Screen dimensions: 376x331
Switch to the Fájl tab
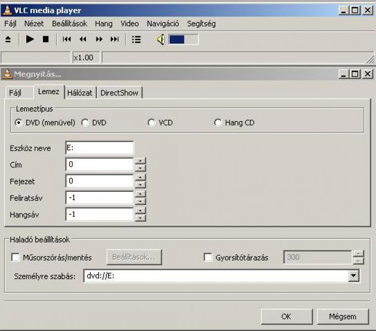19,93
